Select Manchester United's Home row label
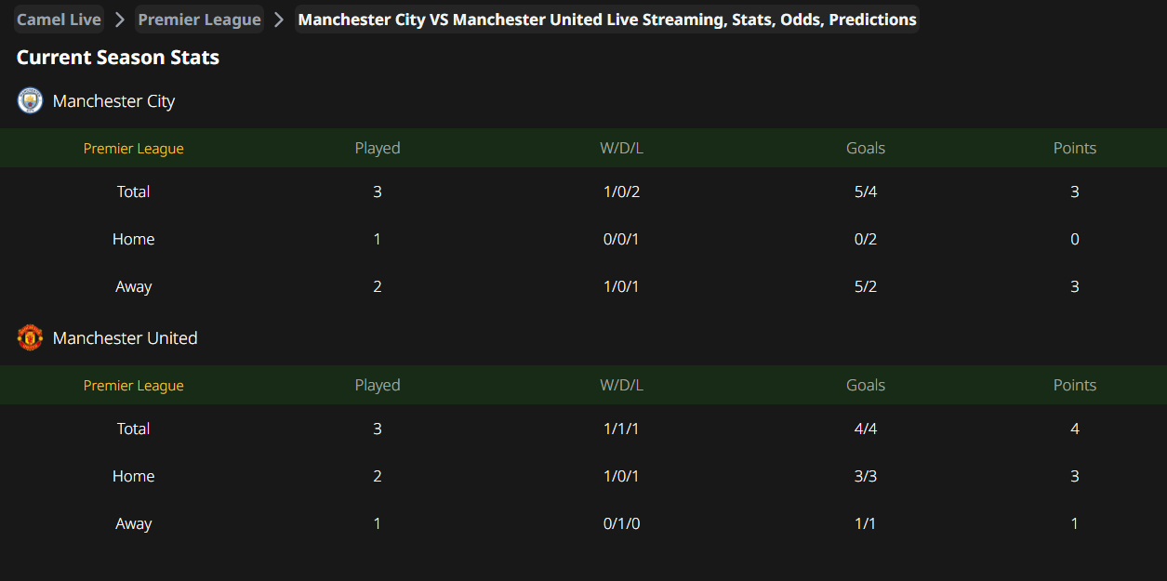Screen dimensions: 1167x581 (133, 476)
